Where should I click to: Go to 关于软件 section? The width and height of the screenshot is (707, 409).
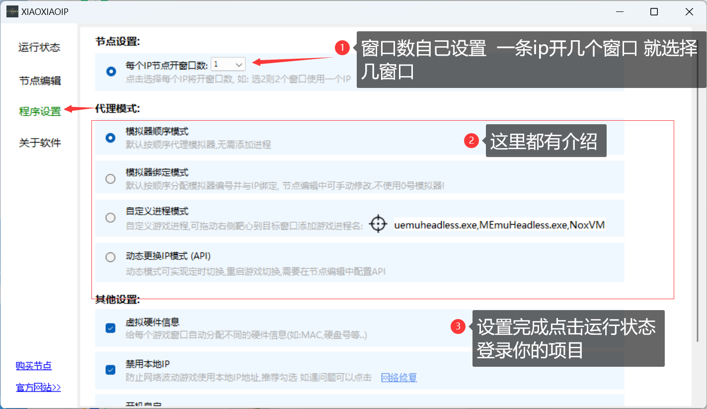point(40,143)
